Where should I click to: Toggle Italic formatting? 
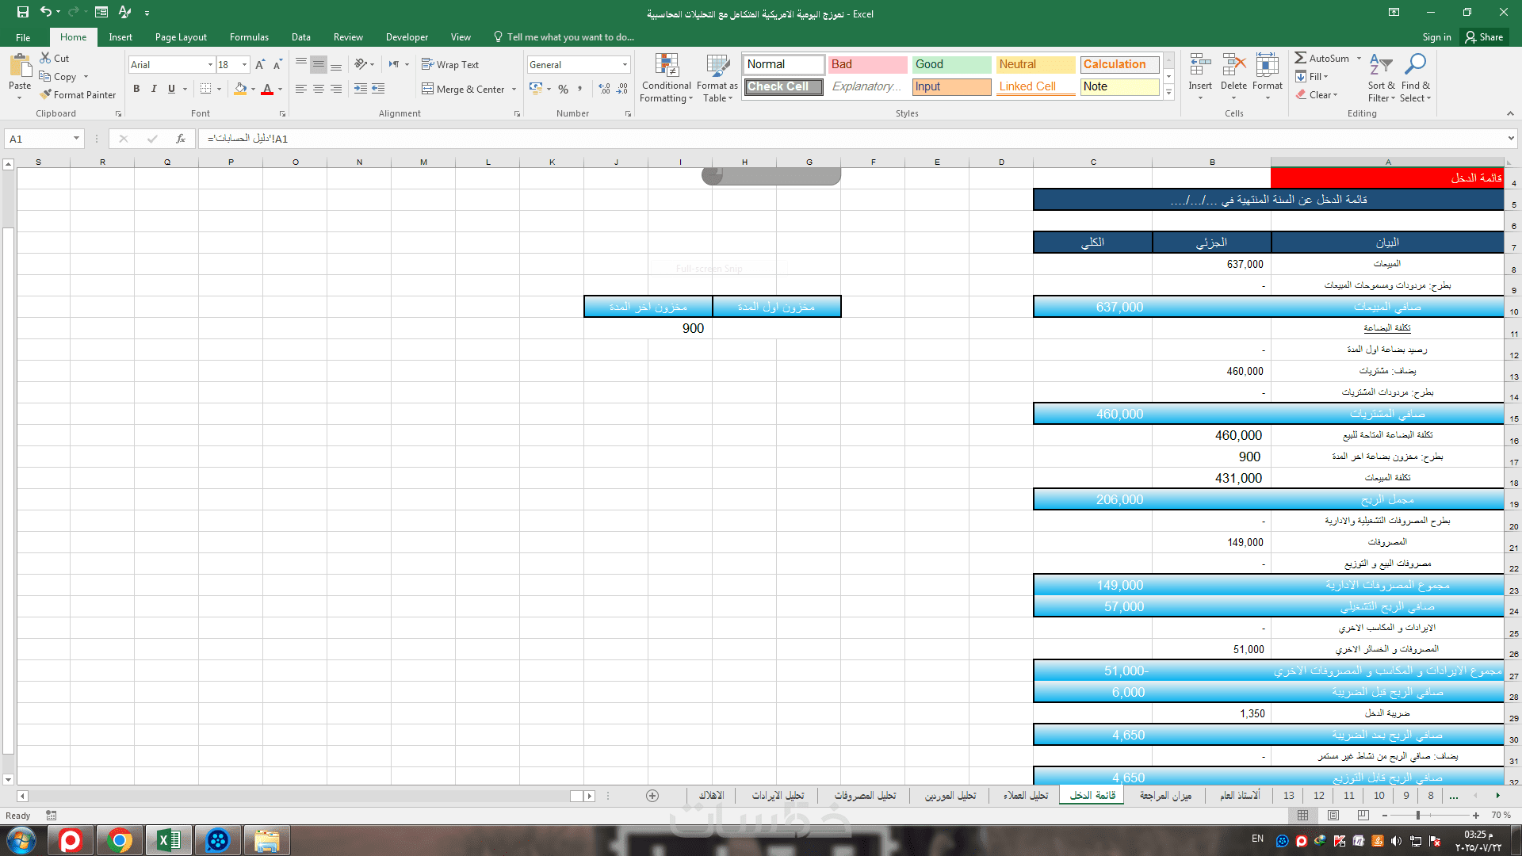coord(154,89)
